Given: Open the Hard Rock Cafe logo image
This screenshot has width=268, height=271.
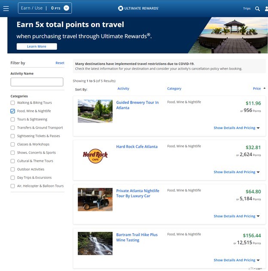Looking at the screenshot, I should [95, 155].
